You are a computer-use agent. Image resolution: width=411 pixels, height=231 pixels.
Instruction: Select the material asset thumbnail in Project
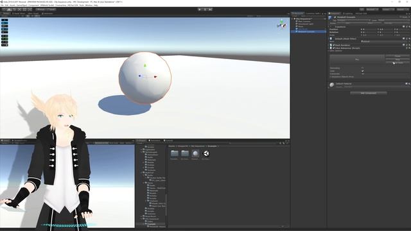195,153
